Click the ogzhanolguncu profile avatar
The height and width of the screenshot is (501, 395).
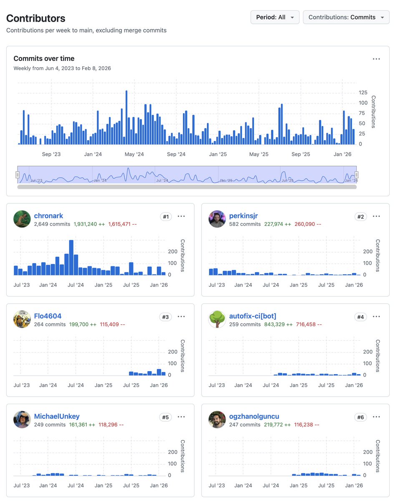[217, 419]
